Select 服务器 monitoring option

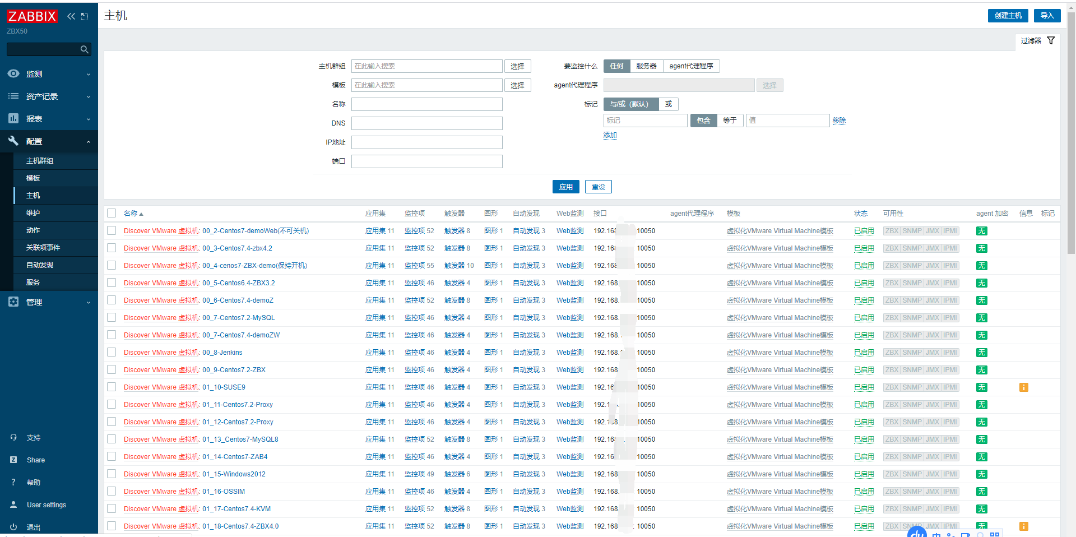646,66
